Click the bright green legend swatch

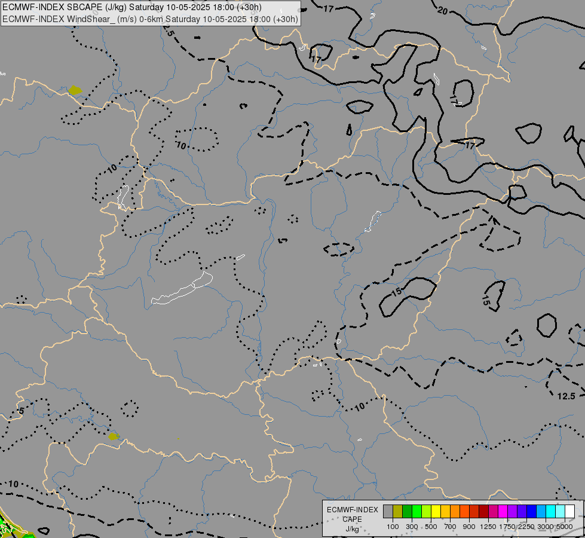pos(416,512)
